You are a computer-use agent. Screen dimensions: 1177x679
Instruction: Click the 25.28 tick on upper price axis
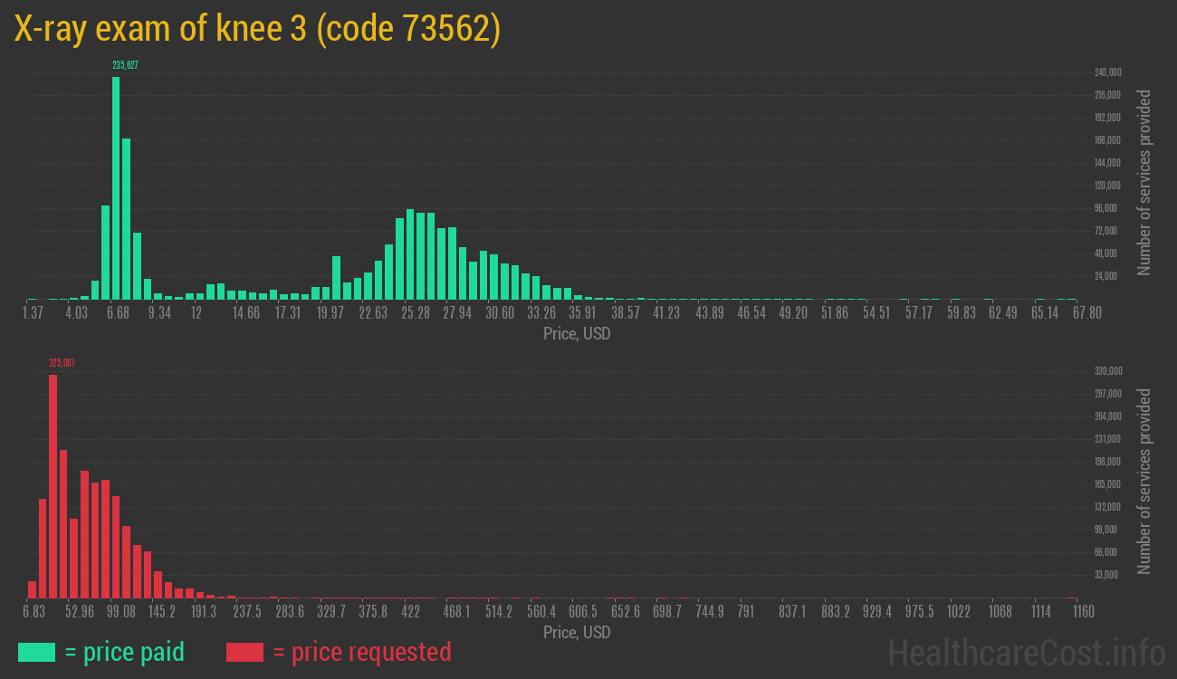[416, 313]
